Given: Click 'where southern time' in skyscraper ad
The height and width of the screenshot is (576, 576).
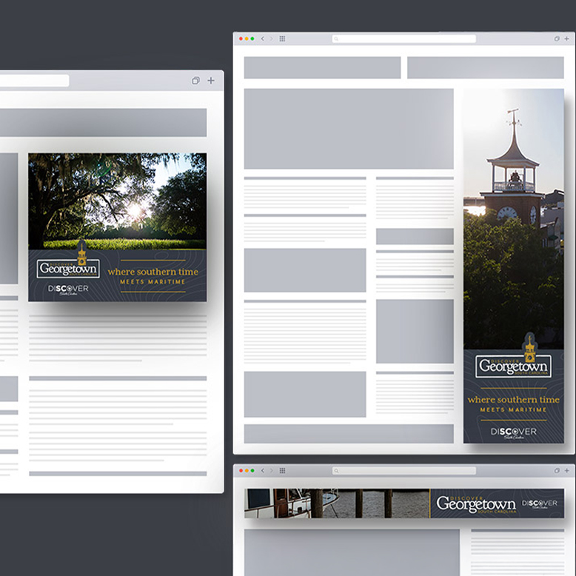Looking at the screenshot, I should point(514,400).
